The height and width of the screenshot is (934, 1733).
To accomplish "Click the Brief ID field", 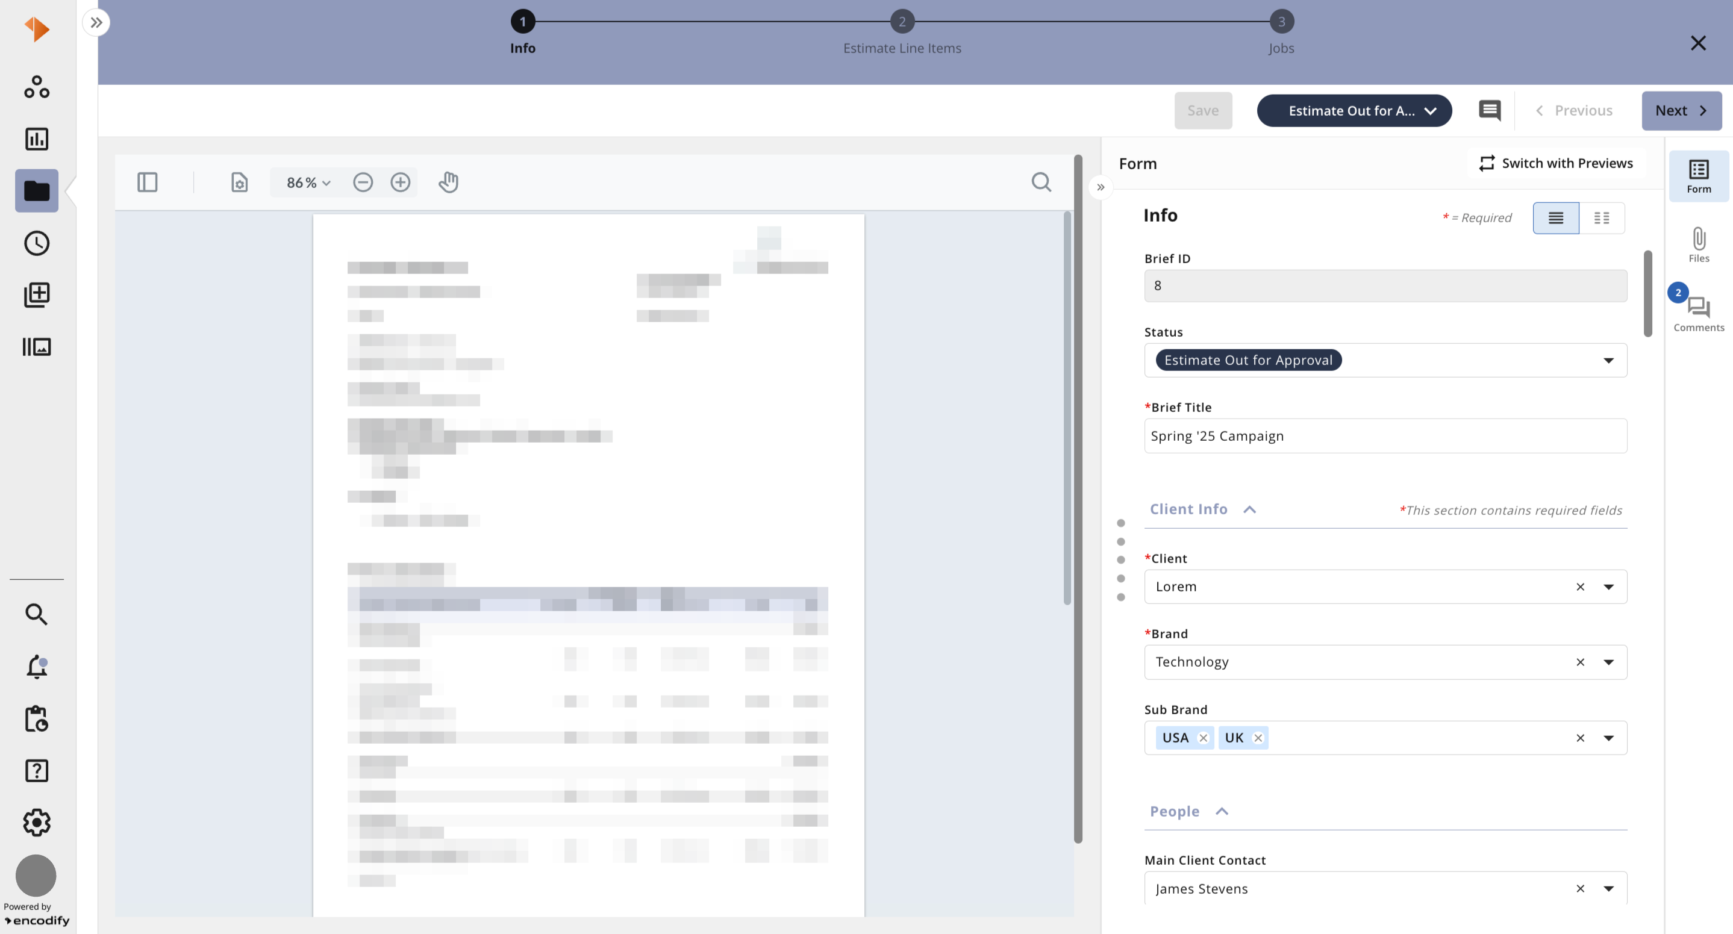I will coord(1385,286).
